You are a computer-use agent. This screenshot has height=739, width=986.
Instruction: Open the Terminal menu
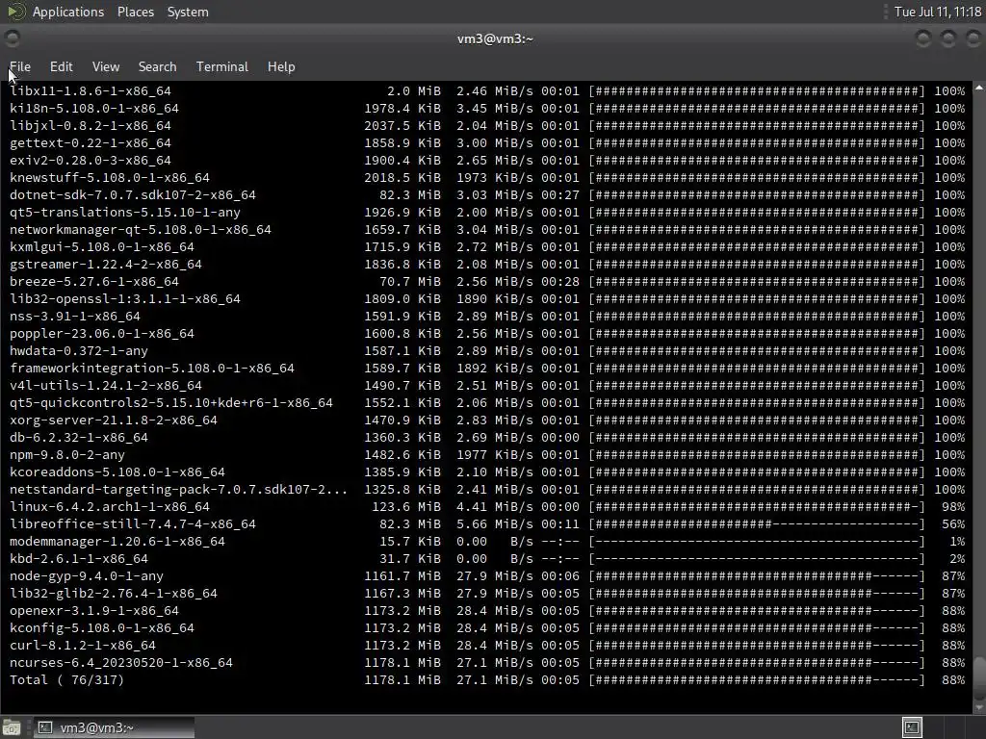point(222,66)
